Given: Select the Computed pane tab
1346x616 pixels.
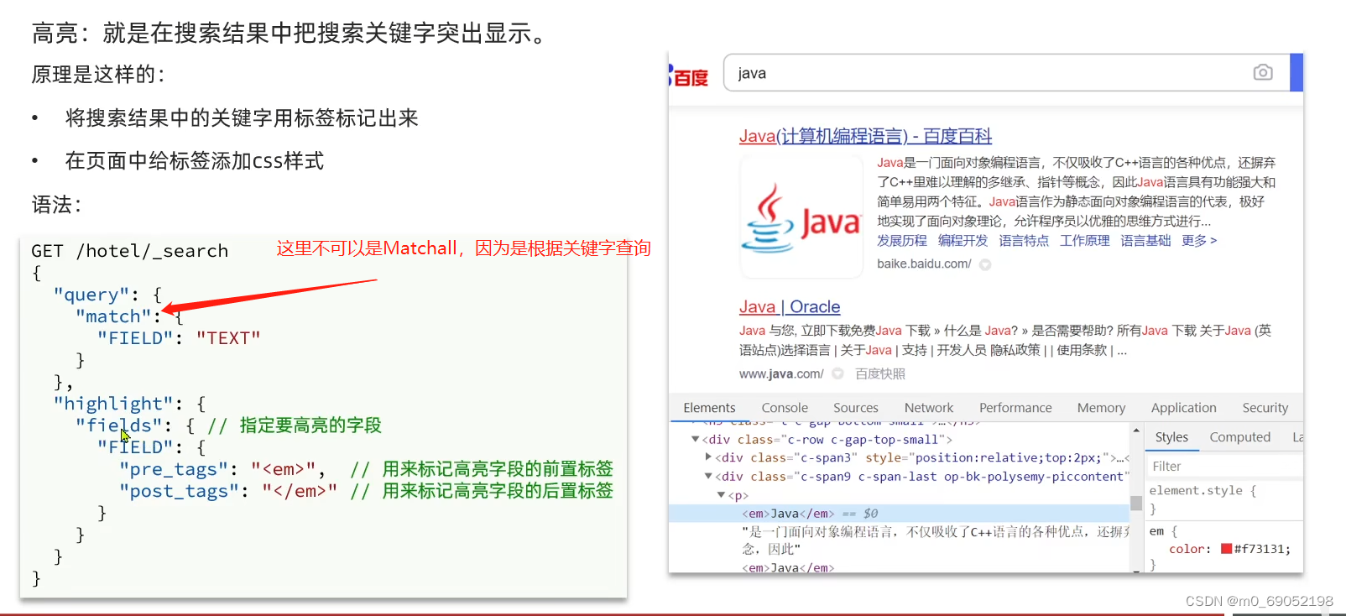Looking at the screenshot, I should click(x=1239, y=437).
